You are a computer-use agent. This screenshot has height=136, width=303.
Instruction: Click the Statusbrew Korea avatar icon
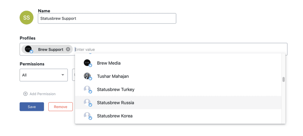(87, 115)
